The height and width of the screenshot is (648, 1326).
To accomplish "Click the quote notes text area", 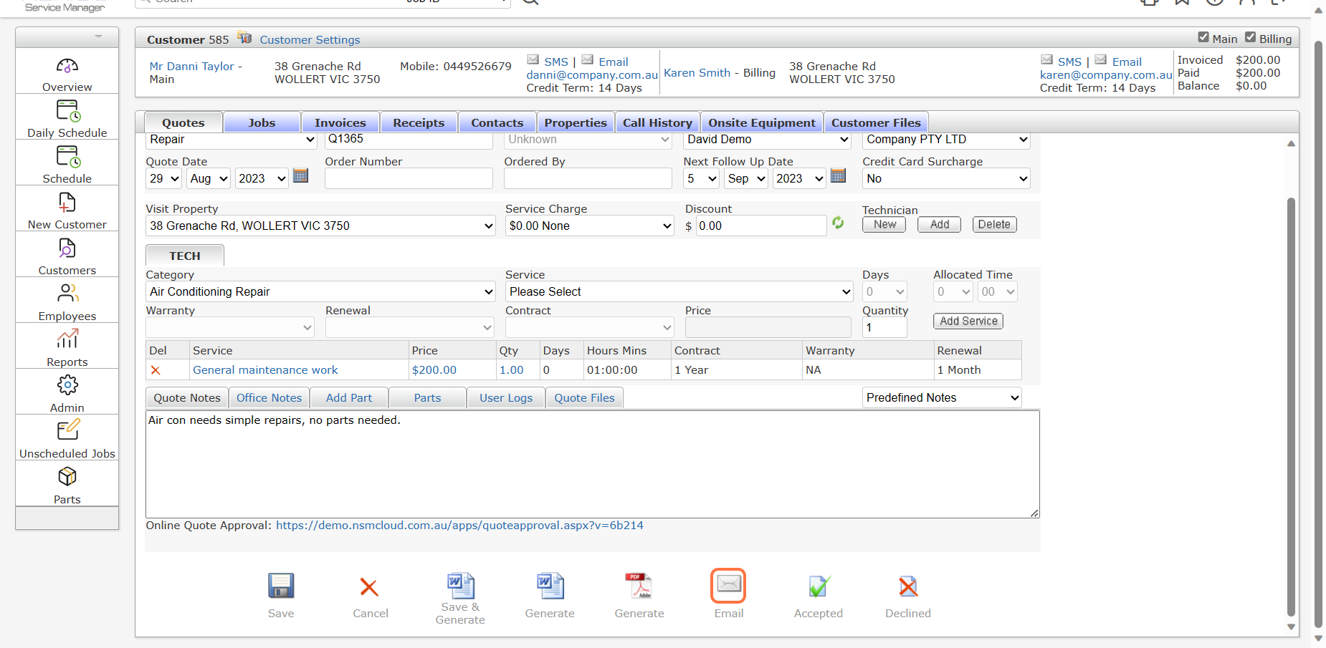I will (x=593, y=464).
